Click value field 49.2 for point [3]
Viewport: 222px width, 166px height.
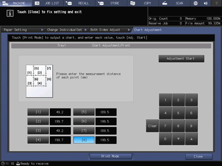coord(60,130)
